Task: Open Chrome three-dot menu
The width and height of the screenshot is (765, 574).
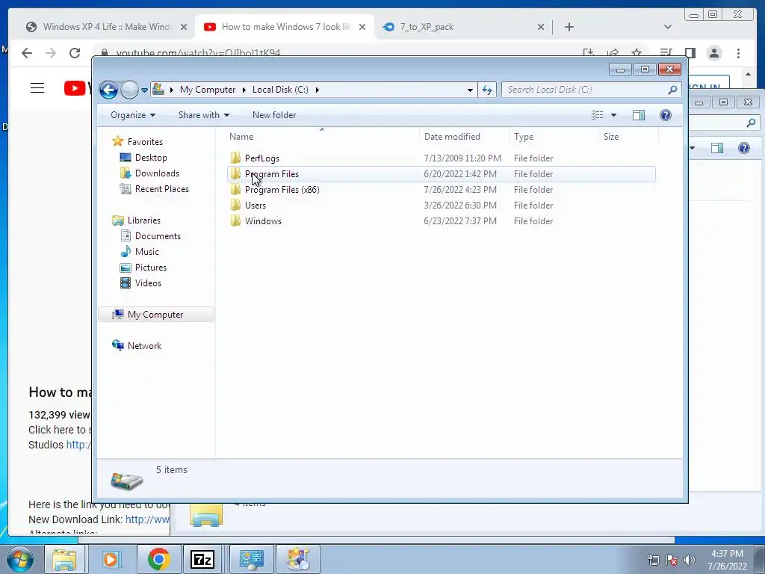Action: (x=739, y=53)
